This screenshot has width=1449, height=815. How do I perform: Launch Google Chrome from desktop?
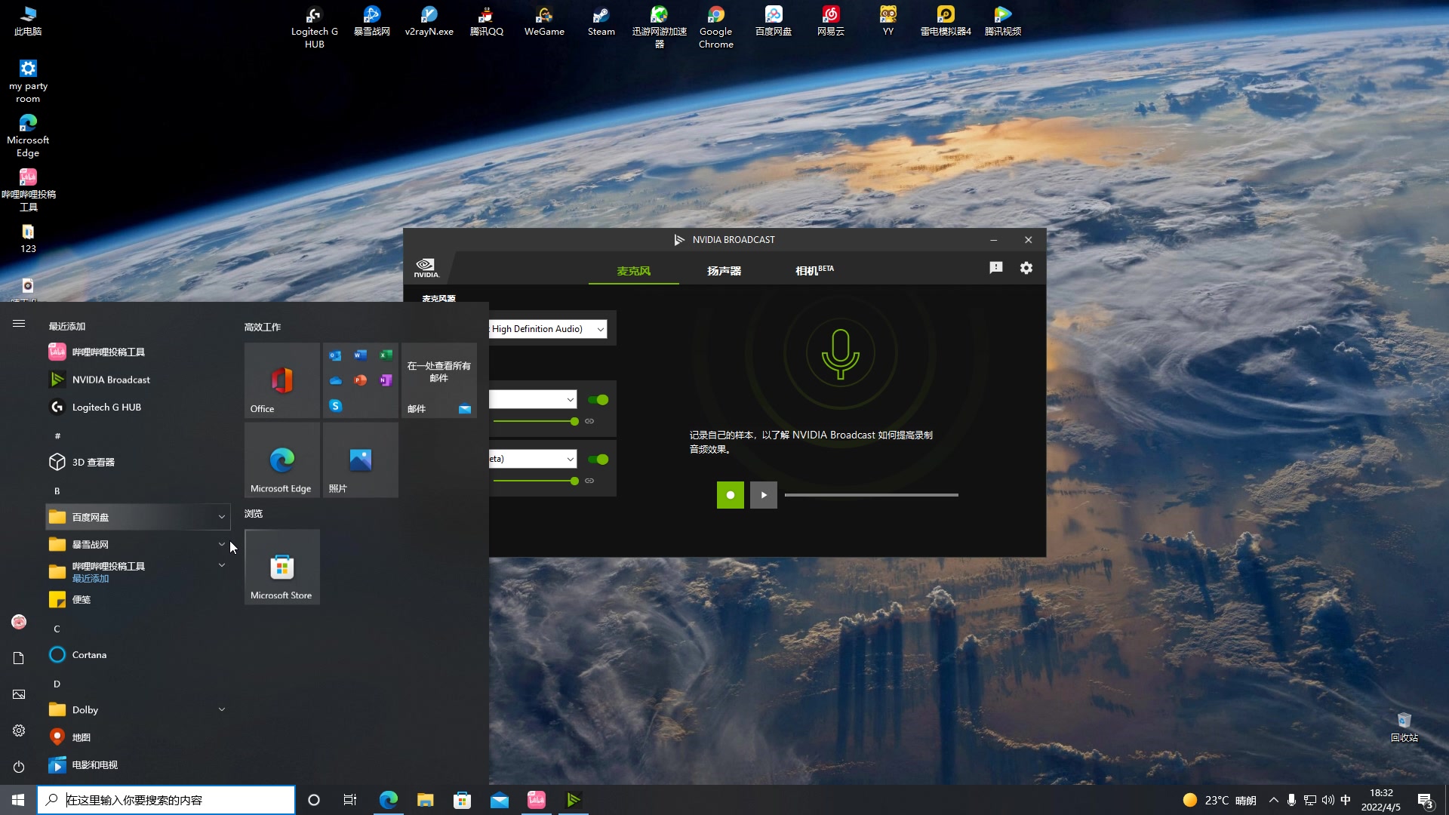715,27
